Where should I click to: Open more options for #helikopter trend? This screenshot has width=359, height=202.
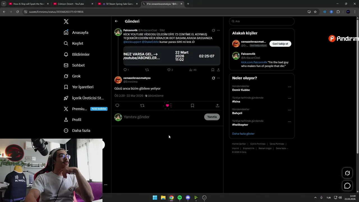coord(289,121)
